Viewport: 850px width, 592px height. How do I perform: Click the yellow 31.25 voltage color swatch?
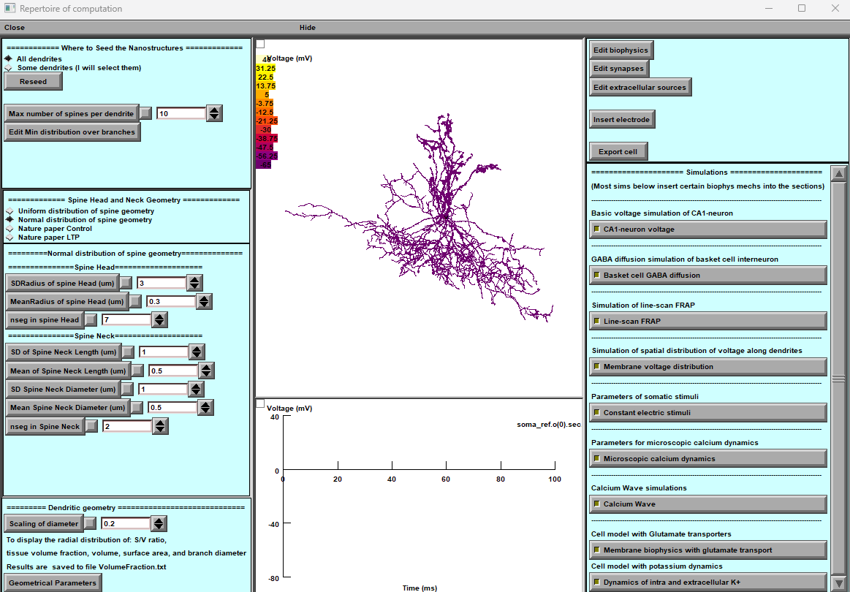click(265, 68)
